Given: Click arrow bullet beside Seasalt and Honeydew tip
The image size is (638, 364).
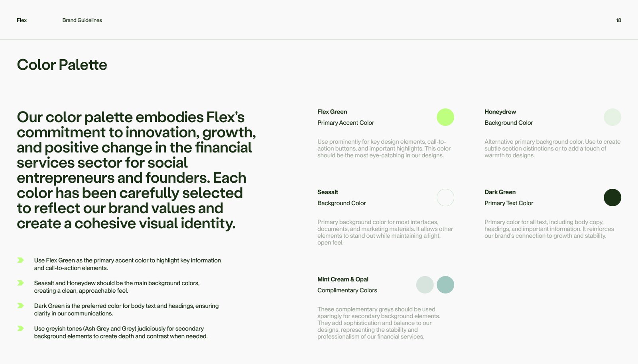Looking at the screenshot, I should [x=20, y=283].
